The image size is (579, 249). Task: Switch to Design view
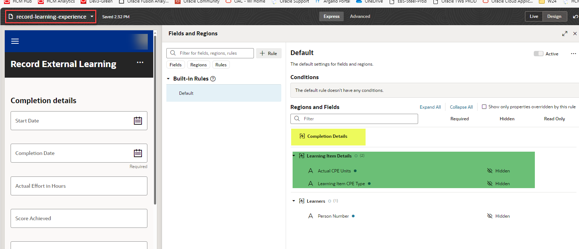pos(554,16)
